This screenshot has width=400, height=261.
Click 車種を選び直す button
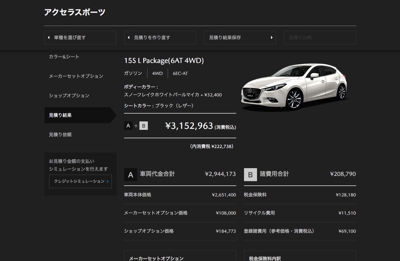coord(80,38)
